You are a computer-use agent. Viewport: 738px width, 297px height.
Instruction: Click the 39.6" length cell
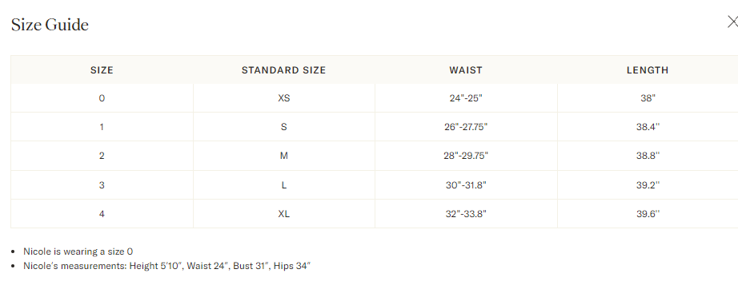648,214
